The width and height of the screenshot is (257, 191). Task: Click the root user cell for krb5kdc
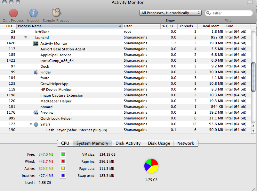pos(127,31)
